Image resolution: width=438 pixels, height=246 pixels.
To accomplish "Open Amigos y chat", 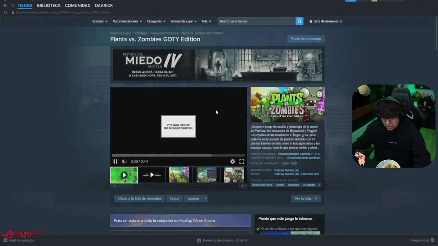I will [422, 241].
